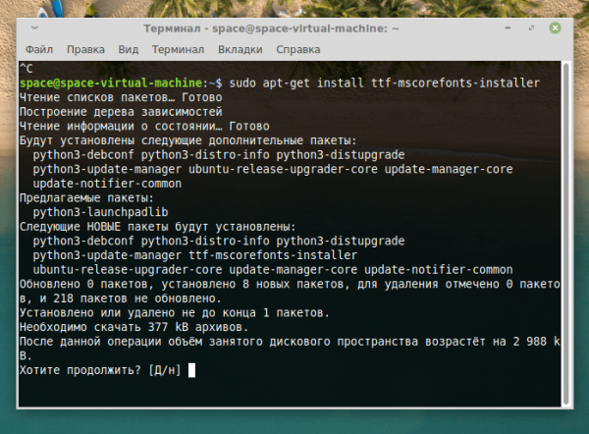The image size is (589, 434).
Task: Click the 'Следующие НОВЫЕ пакеты будут установлены:' line
Action: tap(157, 227)
